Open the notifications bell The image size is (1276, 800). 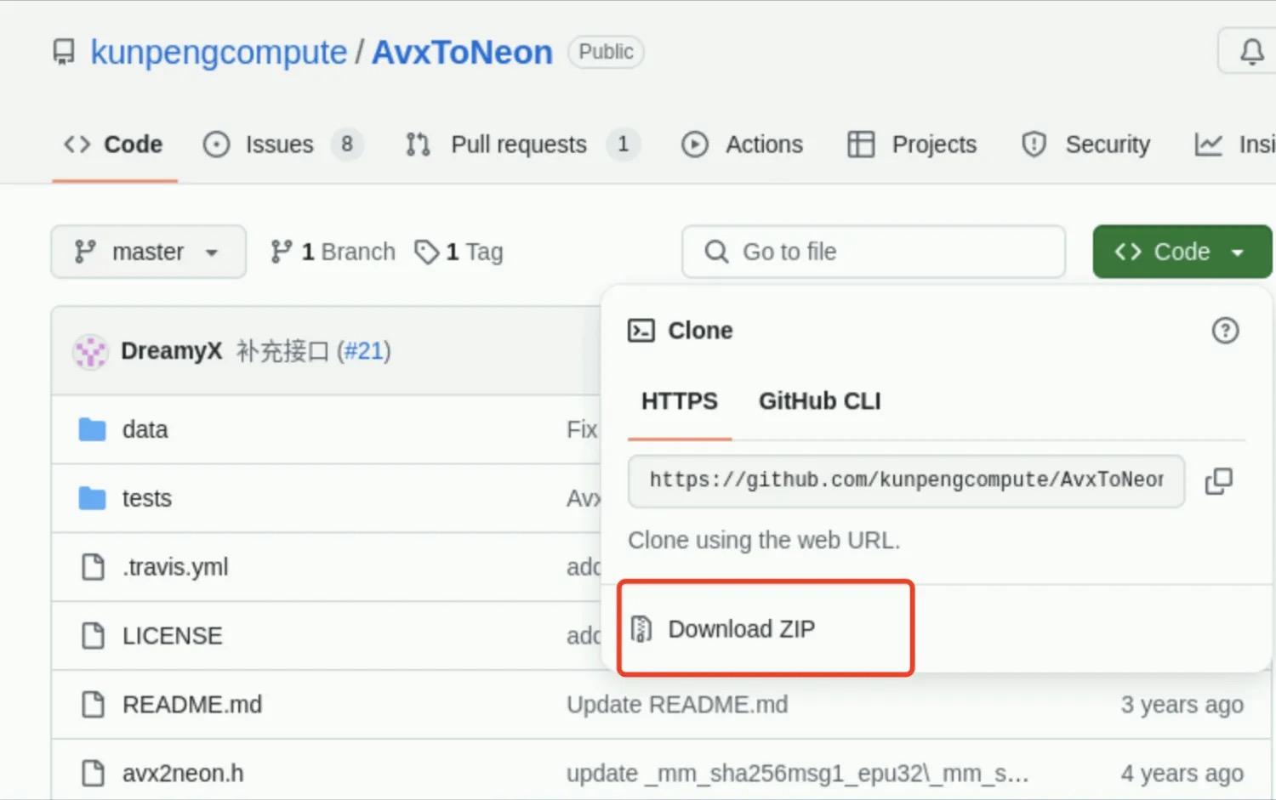pos(1251,52)
